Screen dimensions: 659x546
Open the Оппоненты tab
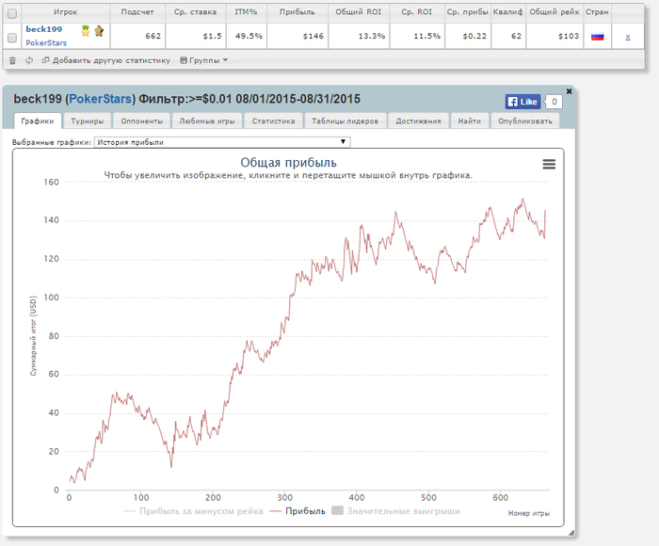coord(141,121)
